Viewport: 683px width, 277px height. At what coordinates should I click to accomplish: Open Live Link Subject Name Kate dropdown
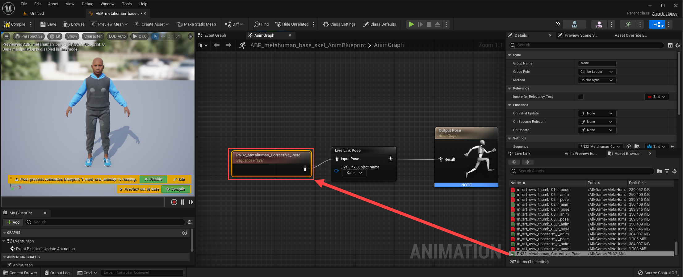354,173
